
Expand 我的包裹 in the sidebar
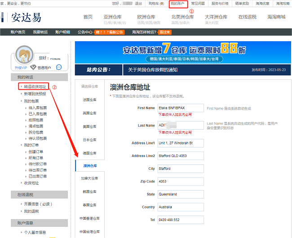(31, 101)
